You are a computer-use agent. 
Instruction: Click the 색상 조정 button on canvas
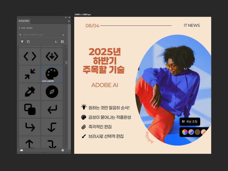190,121
